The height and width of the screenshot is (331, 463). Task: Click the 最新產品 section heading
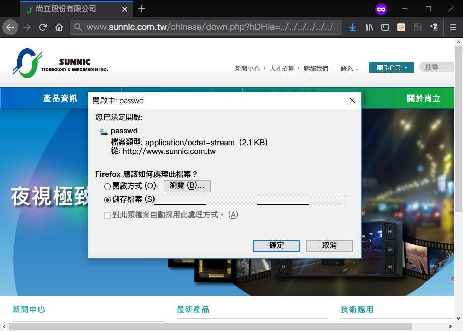tap(193, 310)
